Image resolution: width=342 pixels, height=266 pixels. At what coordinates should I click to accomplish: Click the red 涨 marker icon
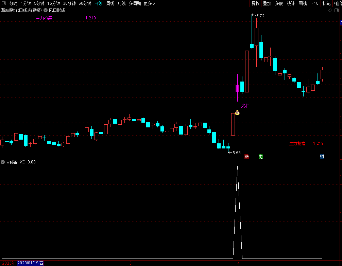tap(247, 157)
